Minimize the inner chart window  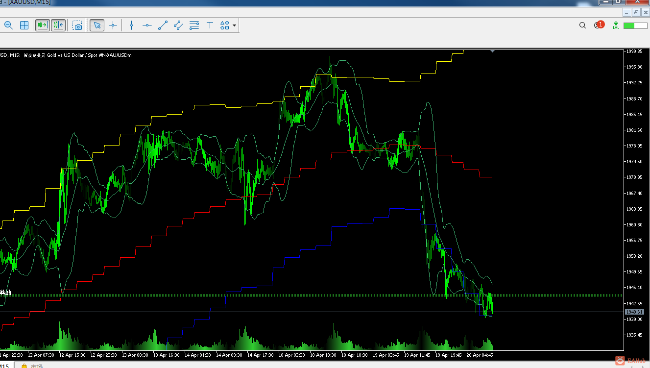tap(626, 12)
